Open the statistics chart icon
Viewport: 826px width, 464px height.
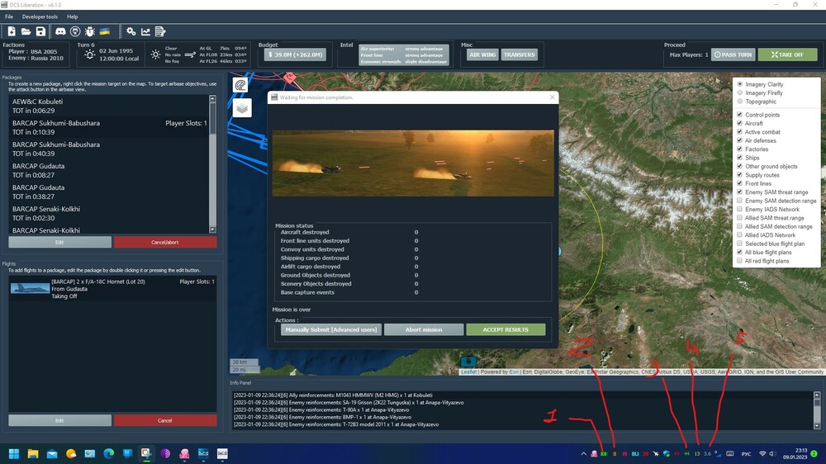point(145,31)
